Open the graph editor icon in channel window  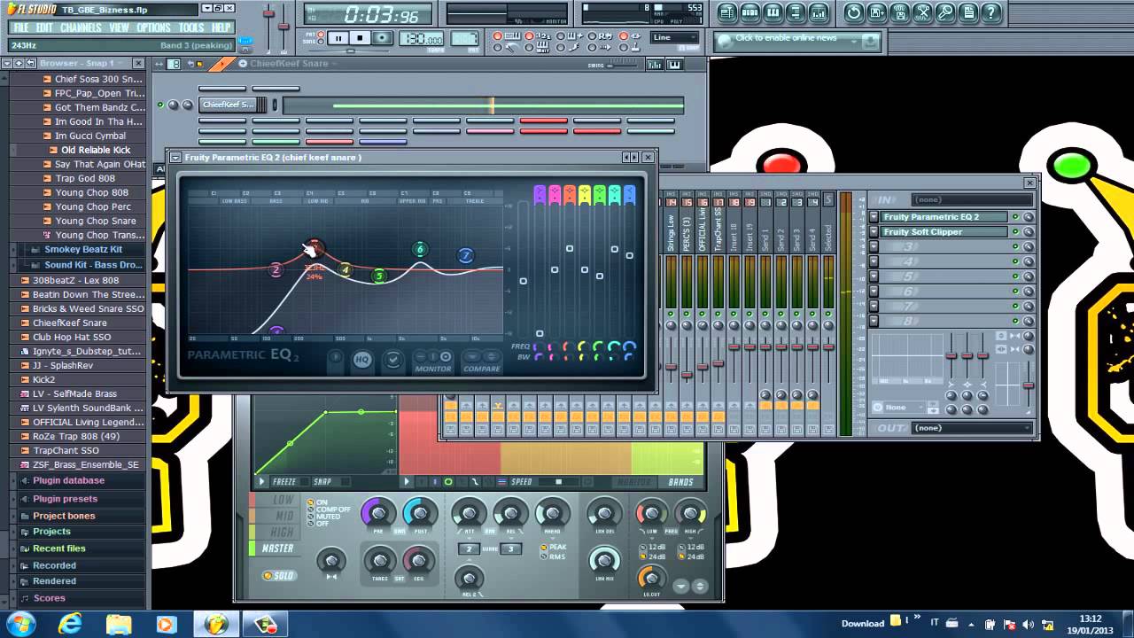pyautogui.click(x=656, y=64)
